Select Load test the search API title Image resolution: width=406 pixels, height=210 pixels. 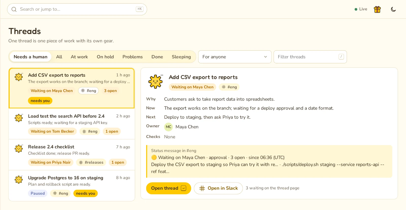click(66, 116)
